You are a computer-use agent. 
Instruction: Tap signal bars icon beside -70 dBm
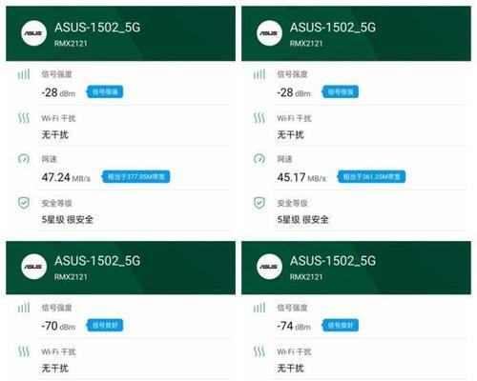click(24, 308)
